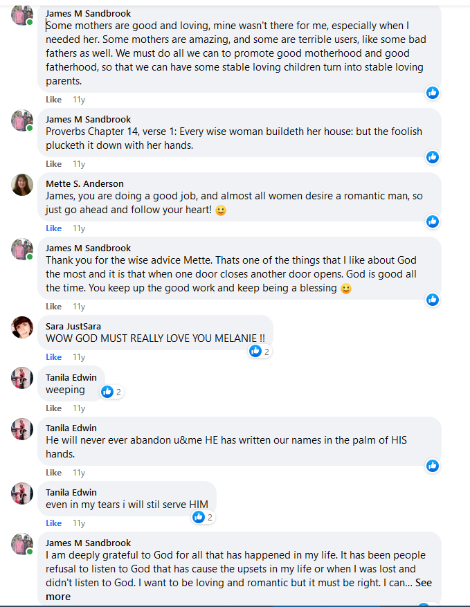The height and width of the screenshot is (607, 470).
Task: Open Mette S. Anderson's profile name link
Action: [84, 183]
